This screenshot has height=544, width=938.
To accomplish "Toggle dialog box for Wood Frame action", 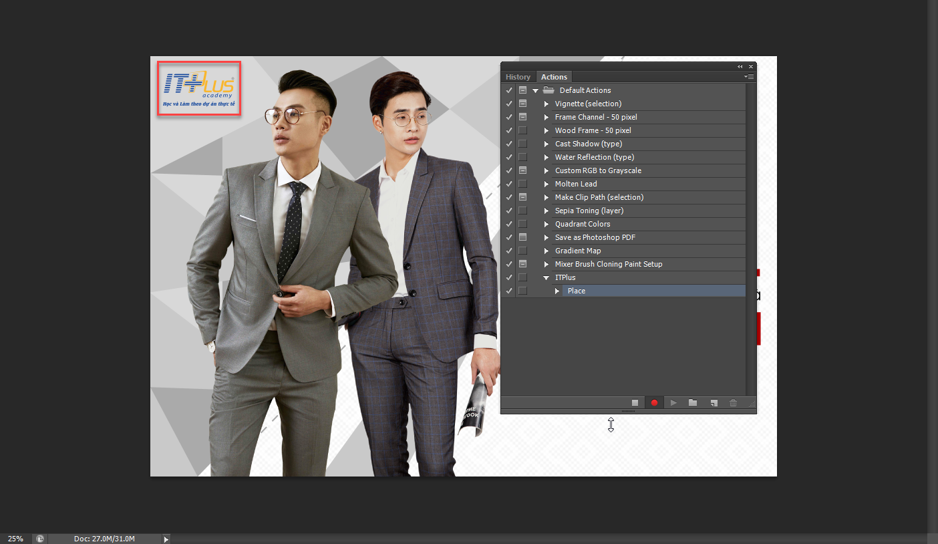I will (522, 130).
